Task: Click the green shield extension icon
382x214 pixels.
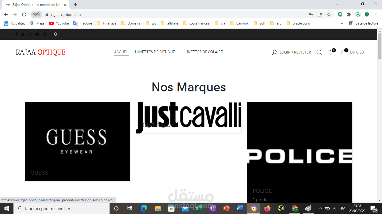Action: coord(367,14)
